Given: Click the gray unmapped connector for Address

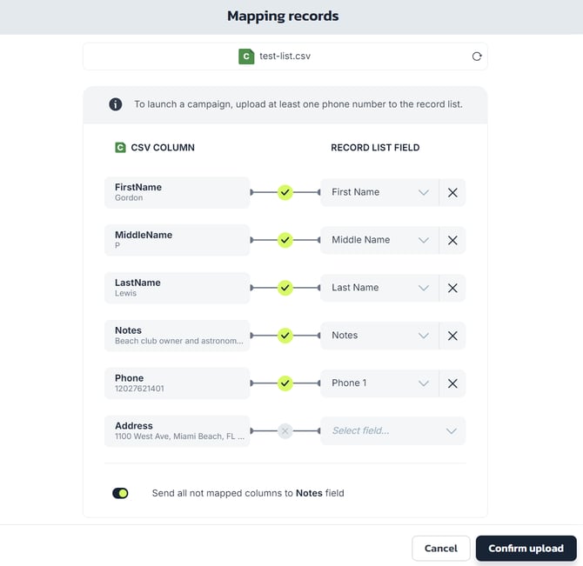Looking at the screenshot, I should tap(285, 431).
